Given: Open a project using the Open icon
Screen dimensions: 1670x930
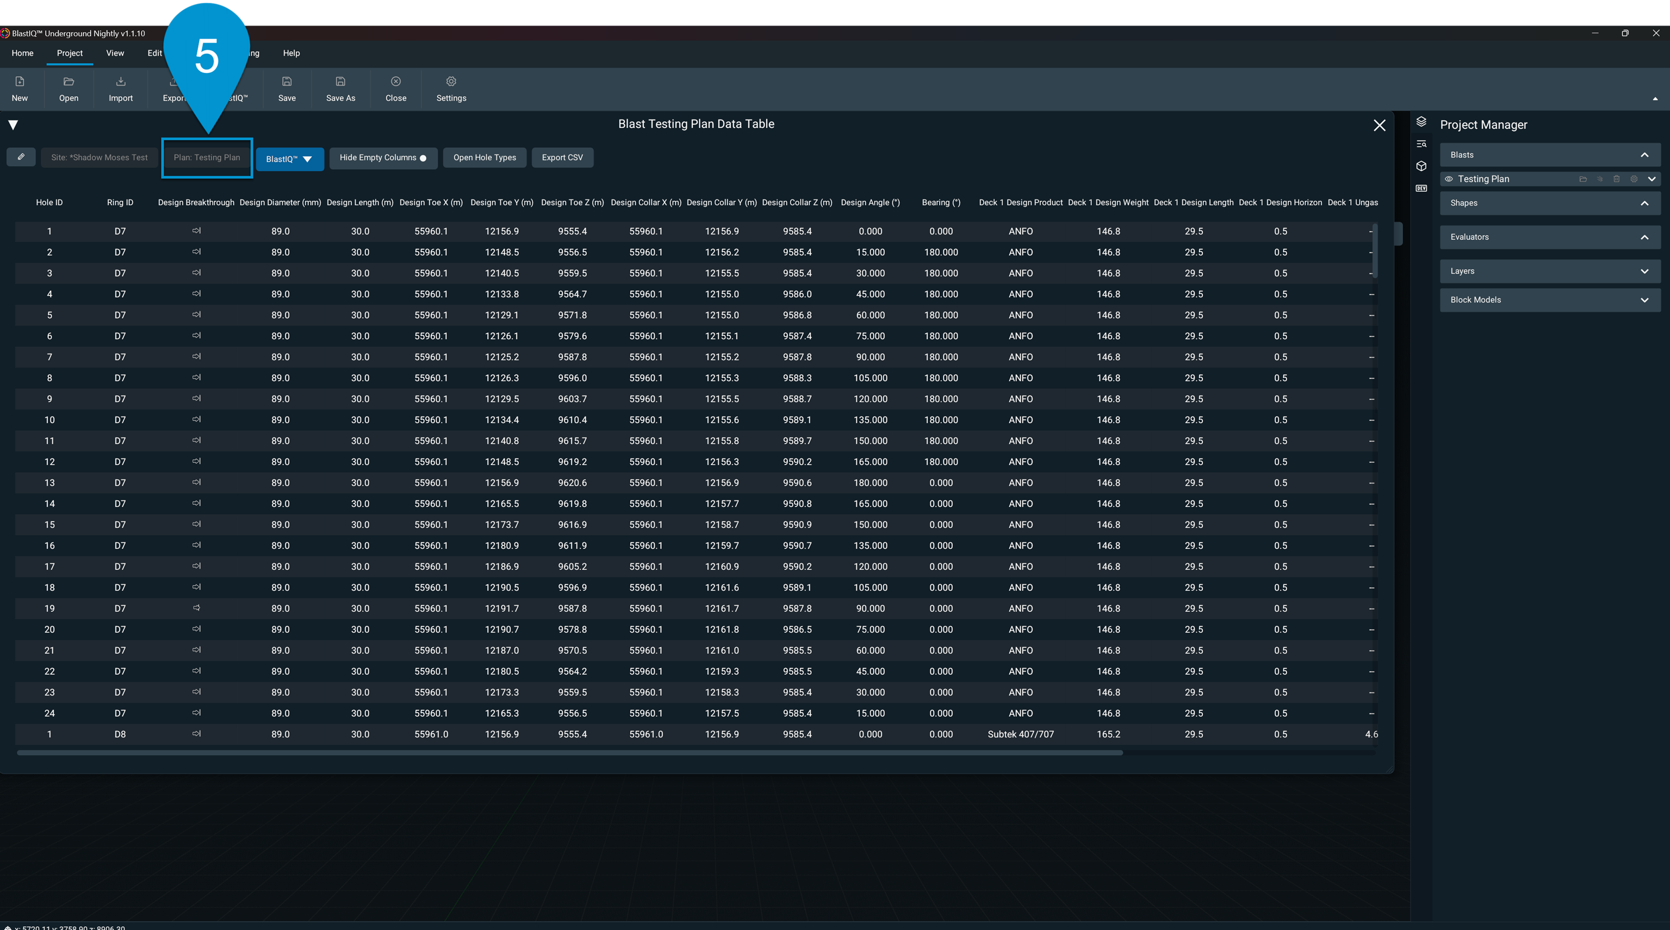Looking at the screenshot, I should [x=69, y=82].
